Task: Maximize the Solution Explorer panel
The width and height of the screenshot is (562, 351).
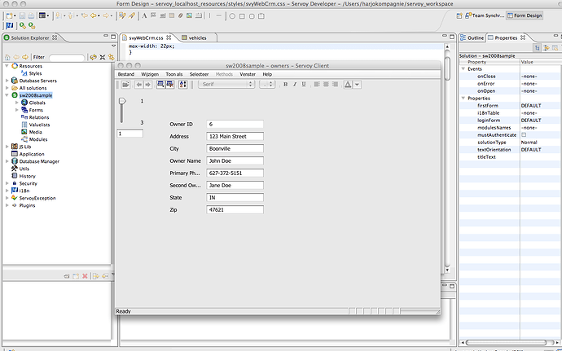Action: point(113,36)
